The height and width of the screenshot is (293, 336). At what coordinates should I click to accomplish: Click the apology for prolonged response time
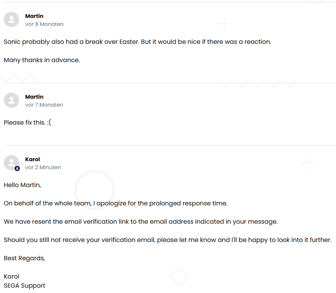click(116, 203)
